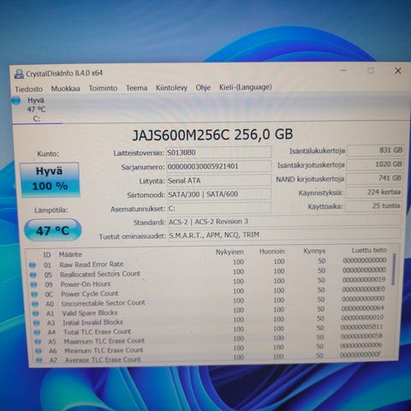Screen dimensions: 411x411
Task: Click status dot for Valid Spare Blocks
Action: click(x=36, y=313)
